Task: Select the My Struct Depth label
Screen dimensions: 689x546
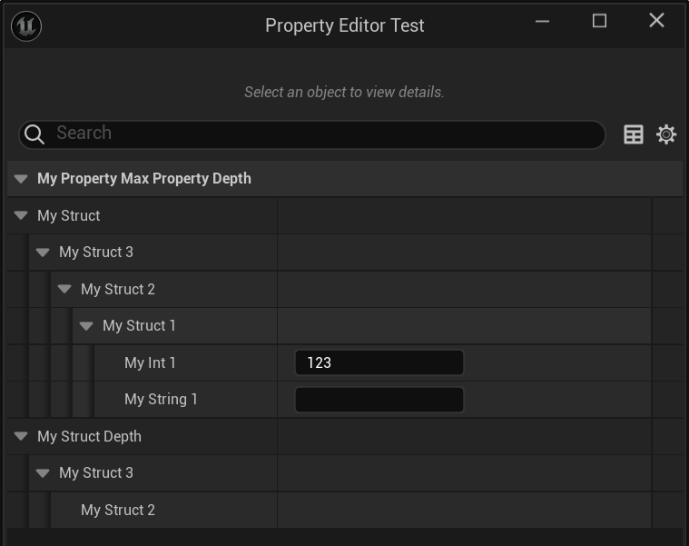Action: coord(89,436)
